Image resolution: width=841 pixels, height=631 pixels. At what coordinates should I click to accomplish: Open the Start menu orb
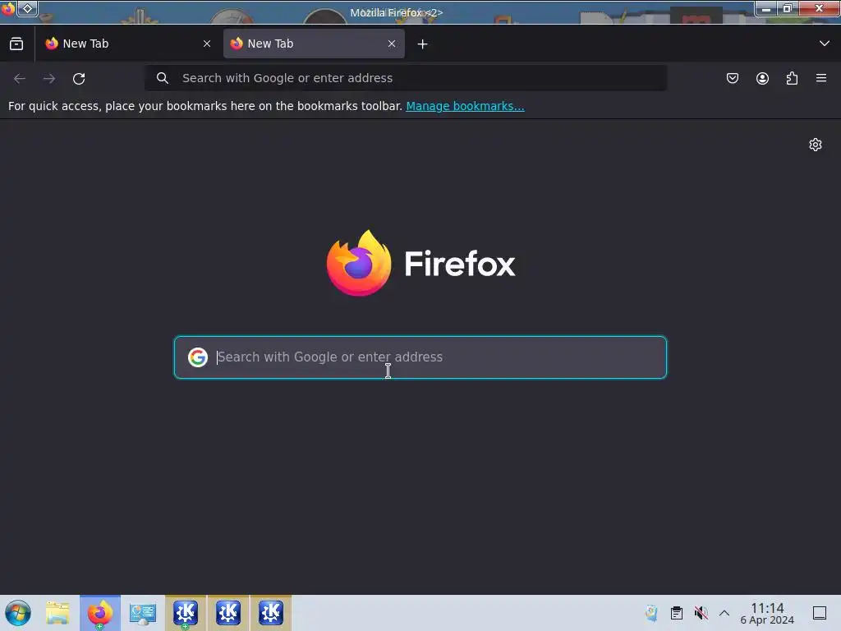click(18, 613)
